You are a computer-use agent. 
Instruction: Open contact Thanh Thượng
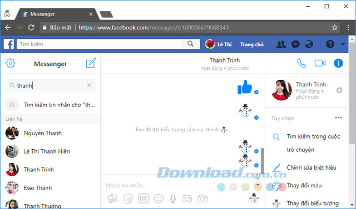[51, 204]
